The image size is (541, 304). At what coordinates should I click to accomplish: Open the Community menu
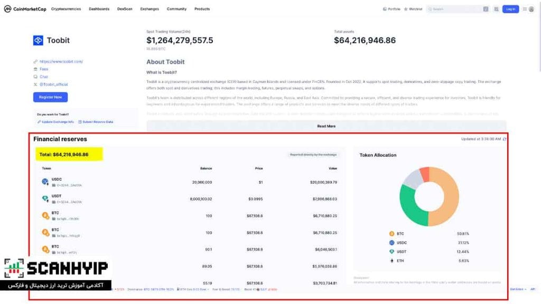pyautogui.click(x=176, y=9)
